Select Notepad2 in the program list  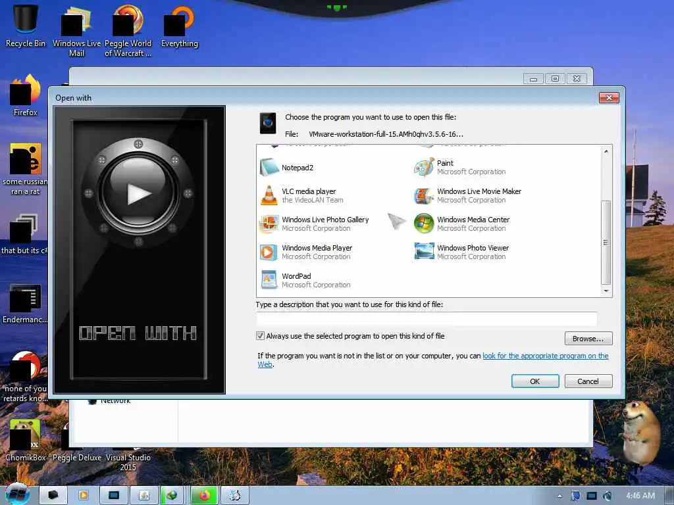298,168
